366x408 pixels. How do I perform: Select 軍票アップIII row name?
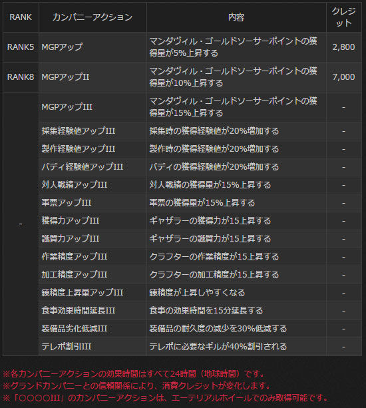(67, 203)
